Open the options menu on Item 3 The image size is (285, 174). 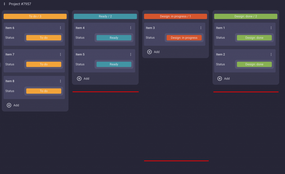(201, 28)
